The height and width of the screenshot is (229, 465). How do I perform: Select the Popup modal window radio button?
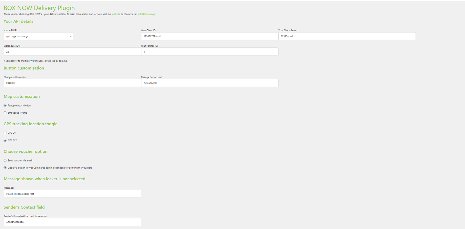click(x=5, y=106)
